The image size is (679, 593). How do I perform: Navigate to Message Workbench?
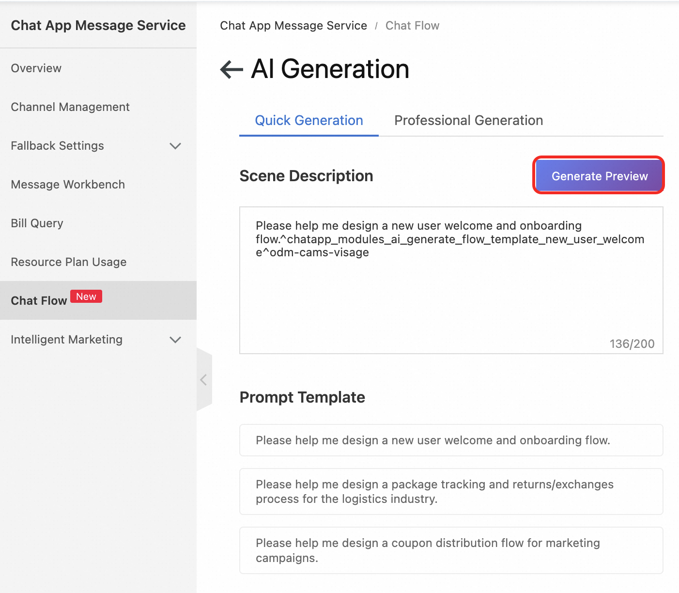click(68, 185)
